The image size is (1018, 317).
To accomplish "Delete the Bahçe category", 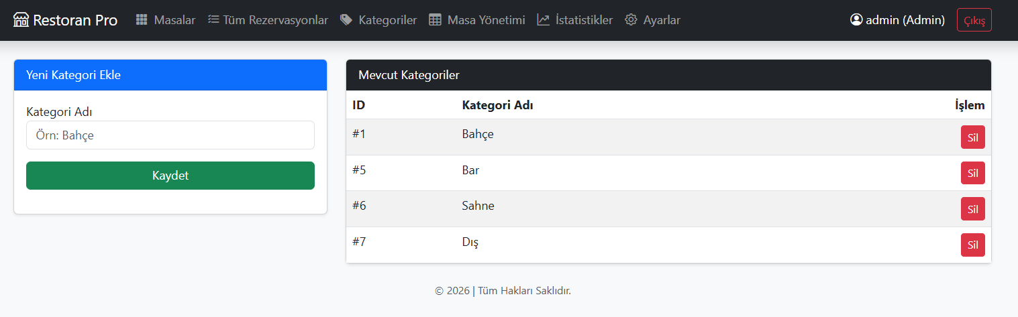I will 972,137.
